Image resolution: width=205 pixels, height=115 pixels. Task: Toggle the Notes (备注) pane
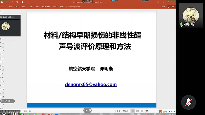(x=117, y=111)
